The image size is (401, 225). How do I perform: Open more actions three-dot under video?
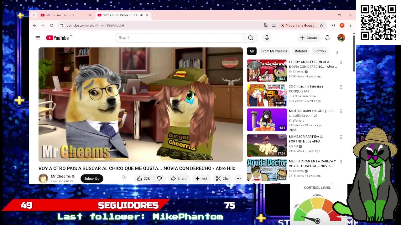[239, 179]
